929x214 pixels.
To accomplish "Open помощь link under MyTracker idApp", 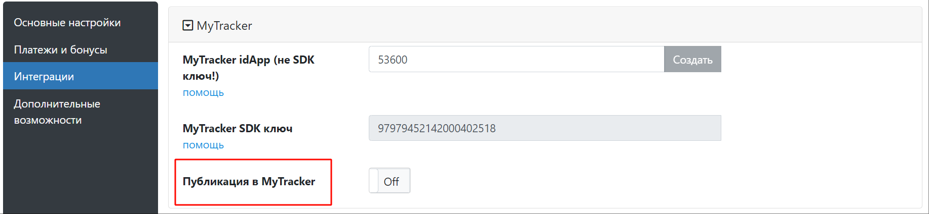I will click(203, 93).
